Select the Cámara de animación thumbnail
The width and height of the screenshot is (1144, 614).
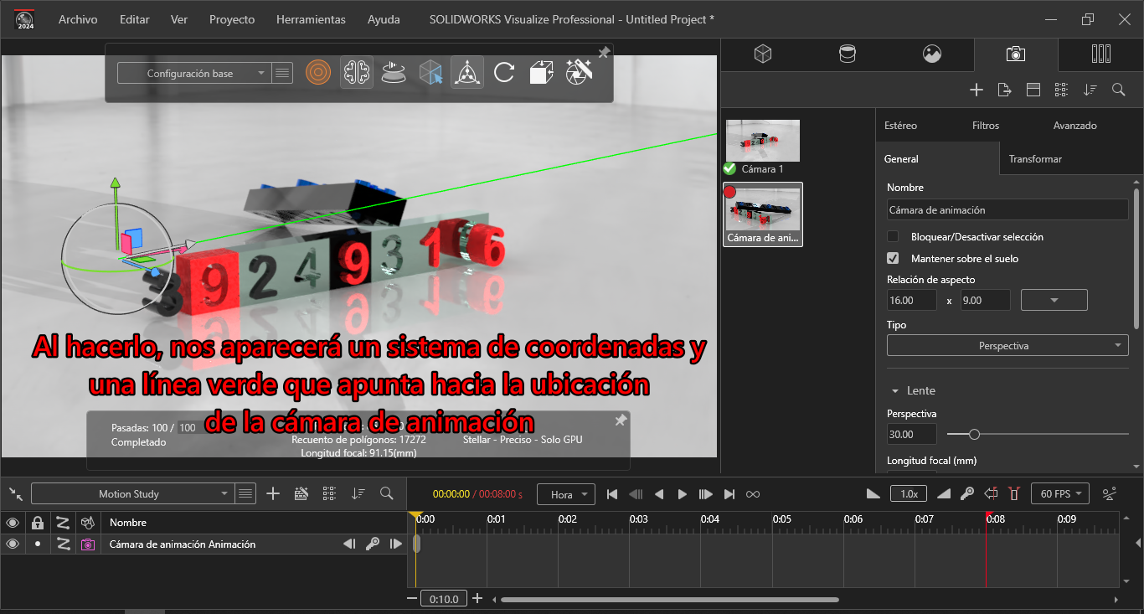(763, 209)
